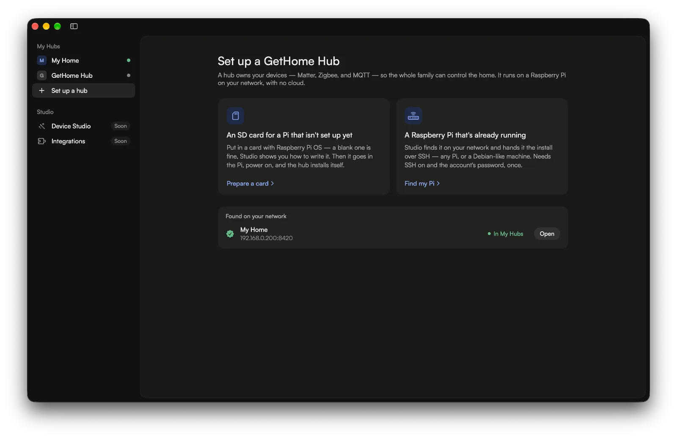
Task: Click the gray status dot on GetHome Hub
Action: [x=129, y=76]
